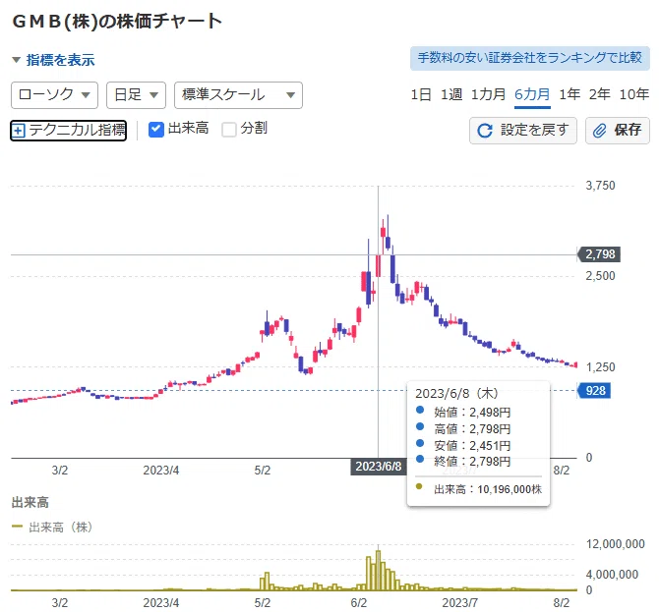Click the 1,250 price axis label
The height and width of the screenshot is (612, 659).
point(600,367)
